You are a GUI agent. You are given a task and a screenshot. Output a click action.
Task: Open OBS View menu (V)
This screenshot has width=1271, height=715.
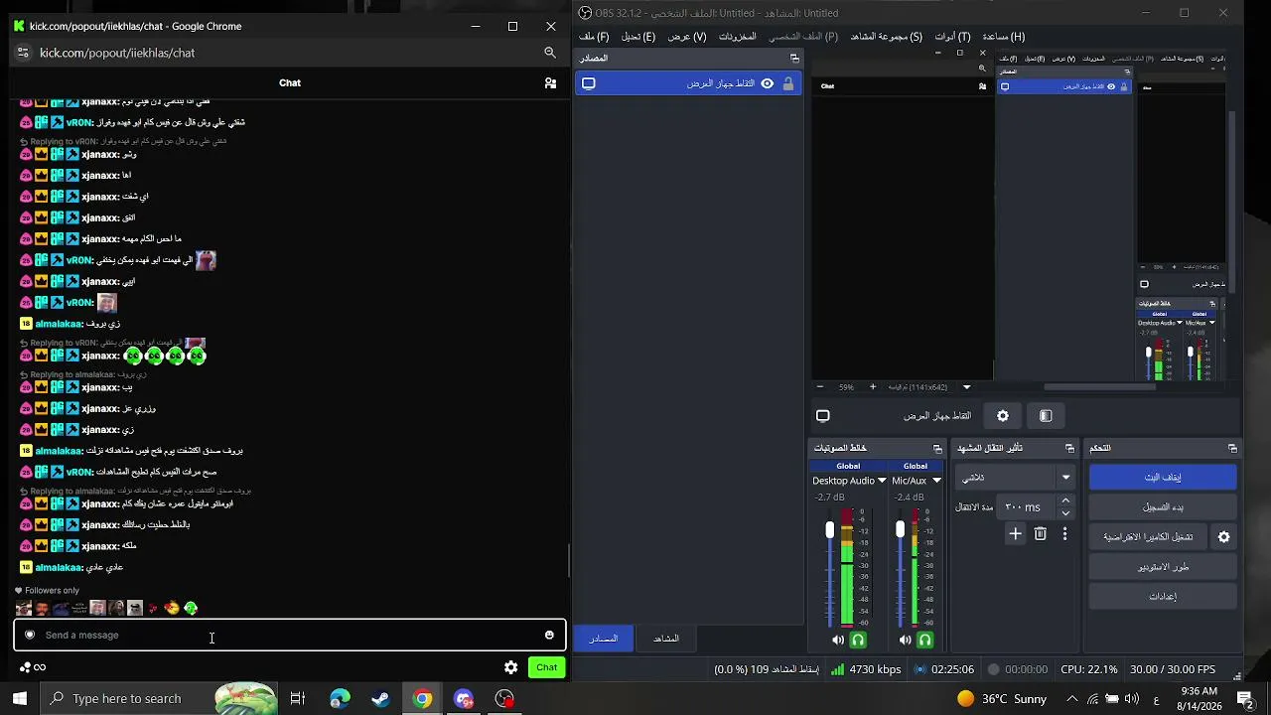tap(687, 37)
